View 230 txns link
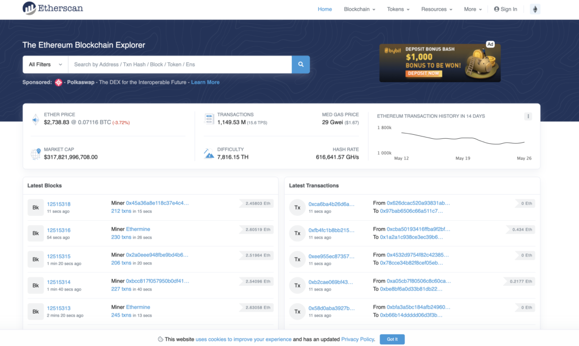 121,237
